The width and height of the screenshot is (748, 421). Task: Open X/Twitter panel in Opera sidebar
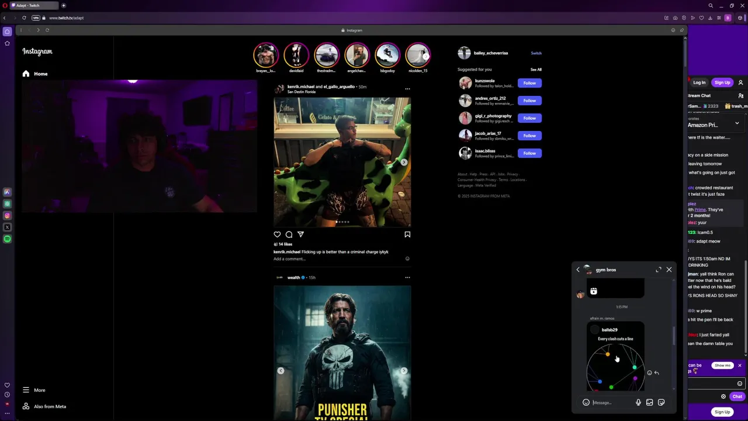[7, 227]
